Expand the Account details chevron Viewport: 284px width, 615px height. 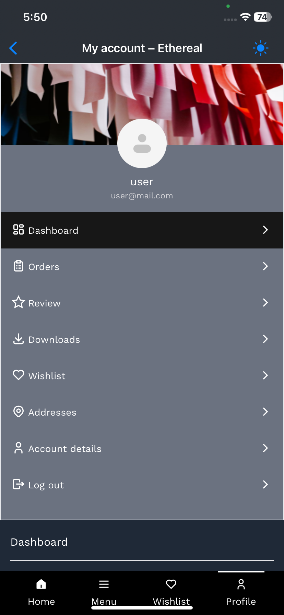point(265,448)
